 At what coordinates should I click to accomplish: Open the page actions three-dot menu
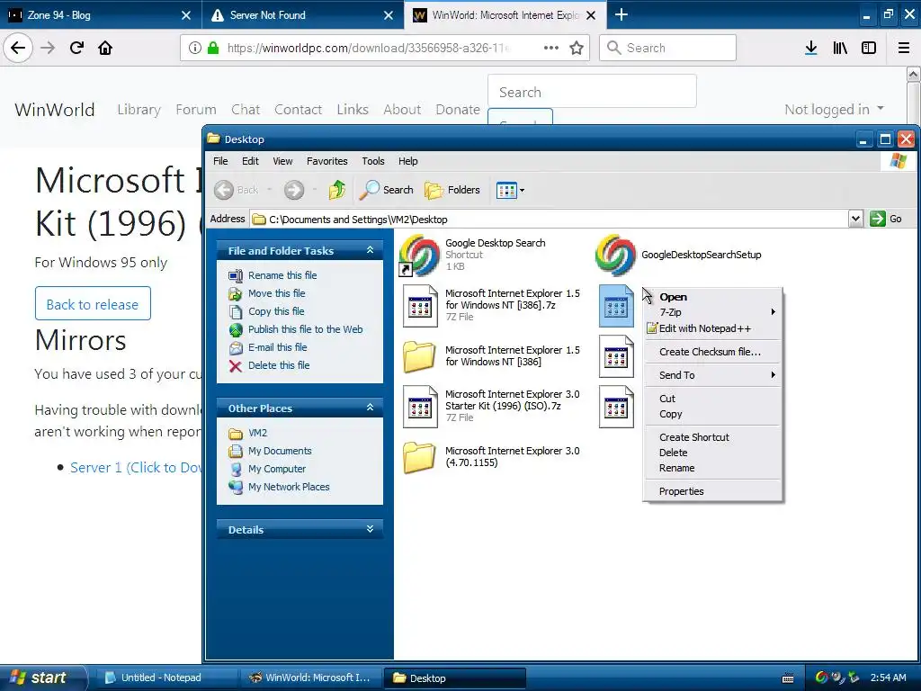(551, 48)
